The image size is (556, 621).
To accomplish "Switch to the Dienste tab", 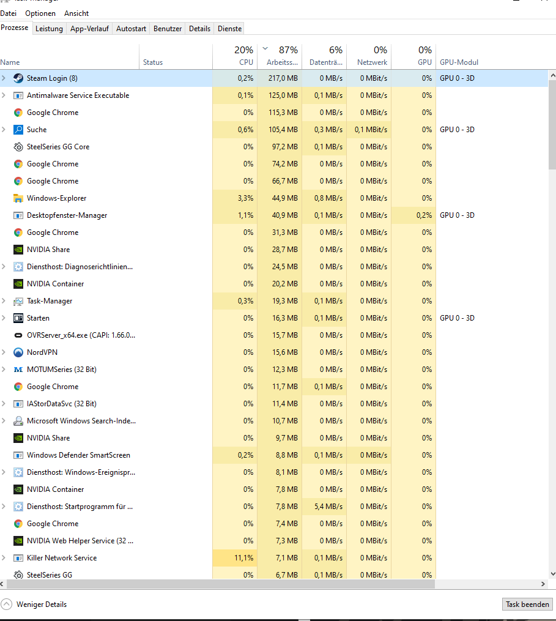I will point(230,29).
